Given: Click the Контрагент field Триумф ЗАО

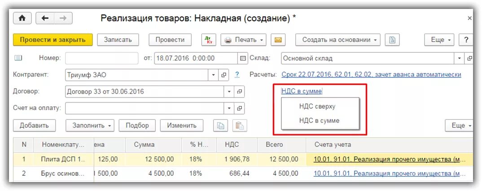Looking at the screenshot, I should click(137, 75).
